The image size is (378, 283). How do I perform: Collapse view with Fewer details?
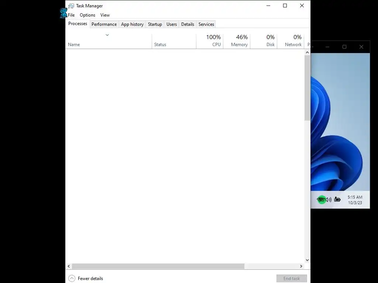[86, 279]
